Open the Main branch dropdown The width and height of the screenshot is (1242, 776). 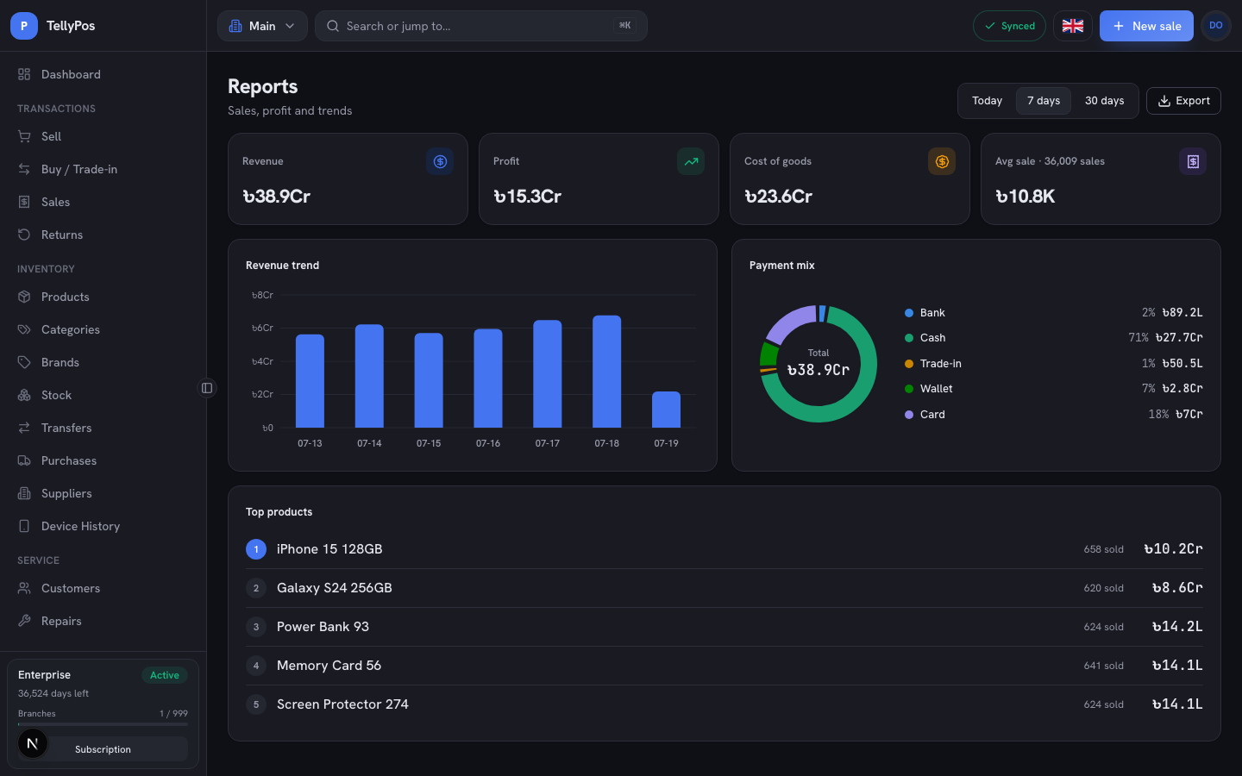[262, 26]
